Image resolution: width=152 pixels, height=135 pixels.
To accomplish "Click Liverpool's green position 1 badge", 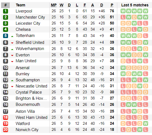I will tap(6, 11).
